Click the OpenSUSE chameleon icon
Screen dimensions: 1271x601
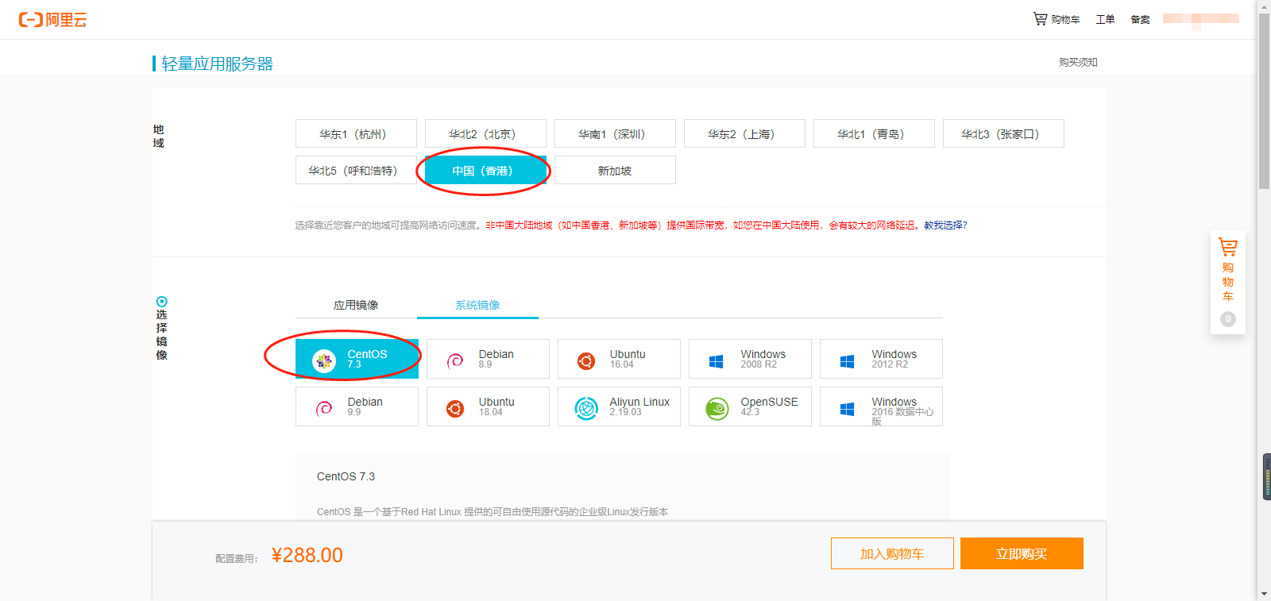pos(717,409)
